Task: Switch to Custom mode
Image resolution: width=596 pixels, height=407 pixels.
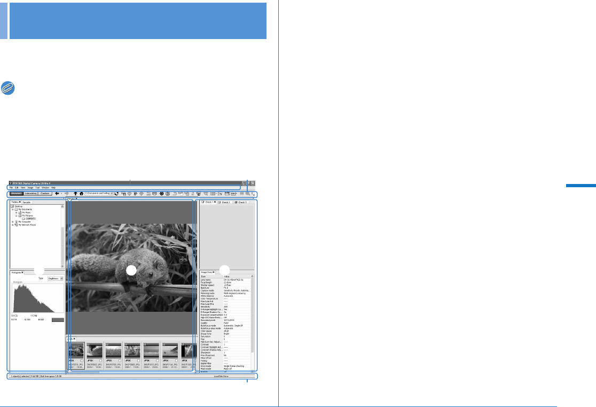Action: pyautogui.click(x=45, y=194)
